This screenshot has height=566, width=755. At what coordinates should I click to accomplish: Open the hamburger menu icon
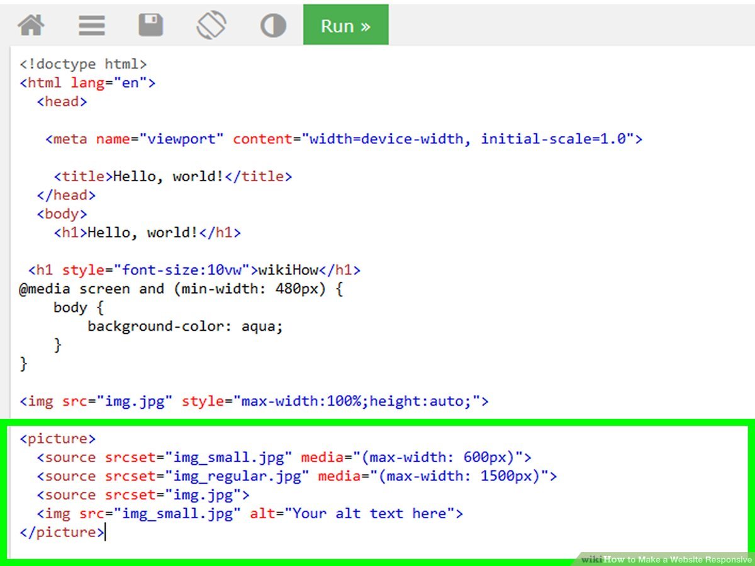(x=92, y=26)
